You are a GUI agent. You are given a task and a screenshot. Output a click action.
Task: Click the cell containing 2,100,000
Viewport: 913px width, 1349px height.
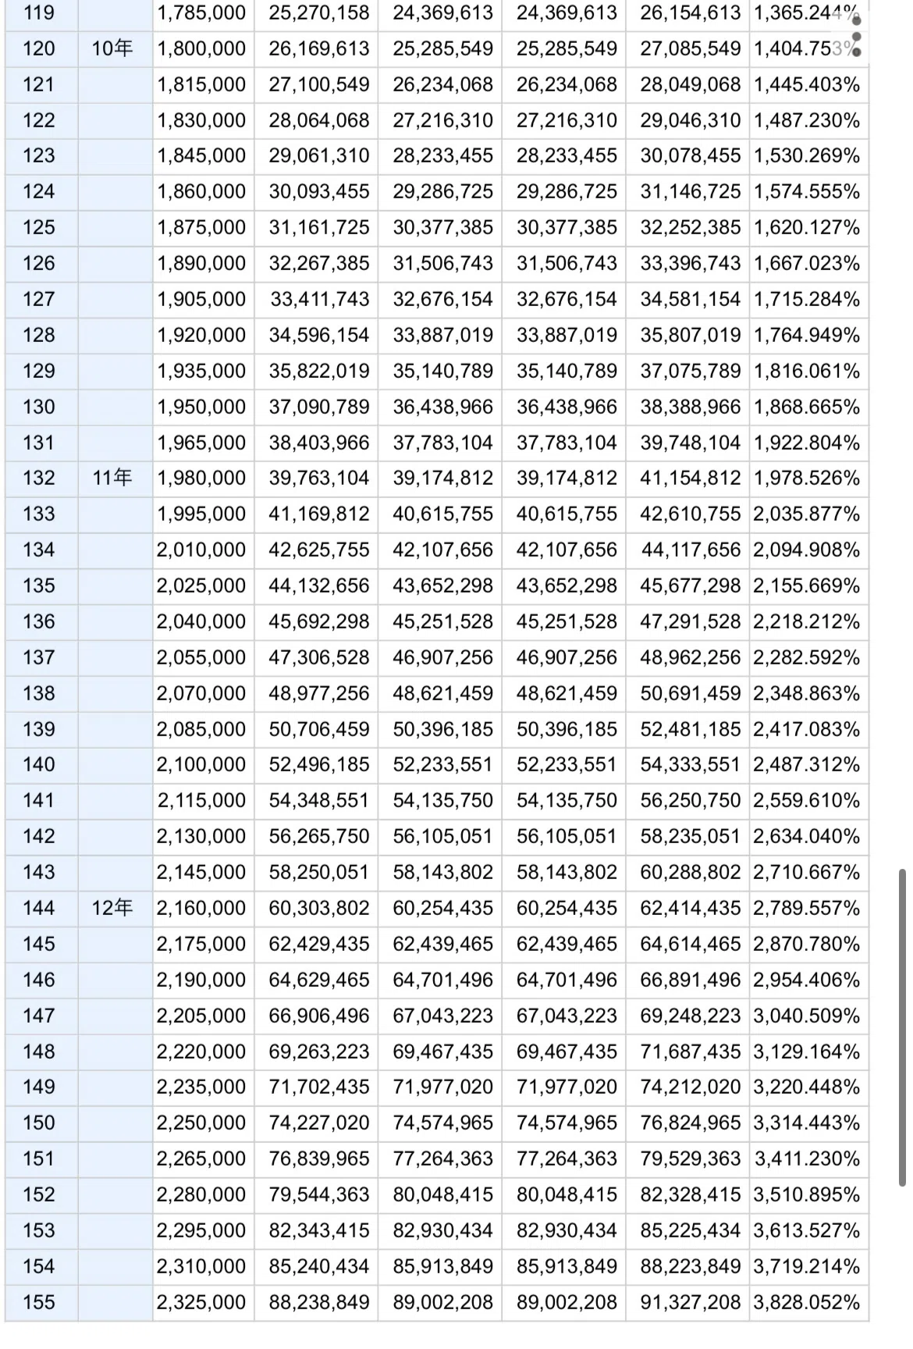click(x=203, y=764)
